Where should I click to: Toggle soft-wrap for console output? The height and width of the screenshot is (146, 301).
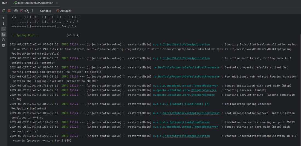[x=4, y=29]
